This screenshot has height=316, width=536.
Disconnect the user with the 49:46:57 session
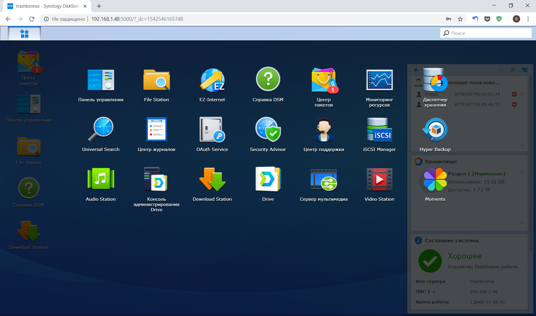[514, 104]
